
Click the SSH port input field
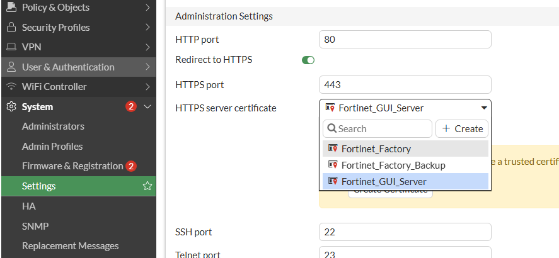(405, 232)
